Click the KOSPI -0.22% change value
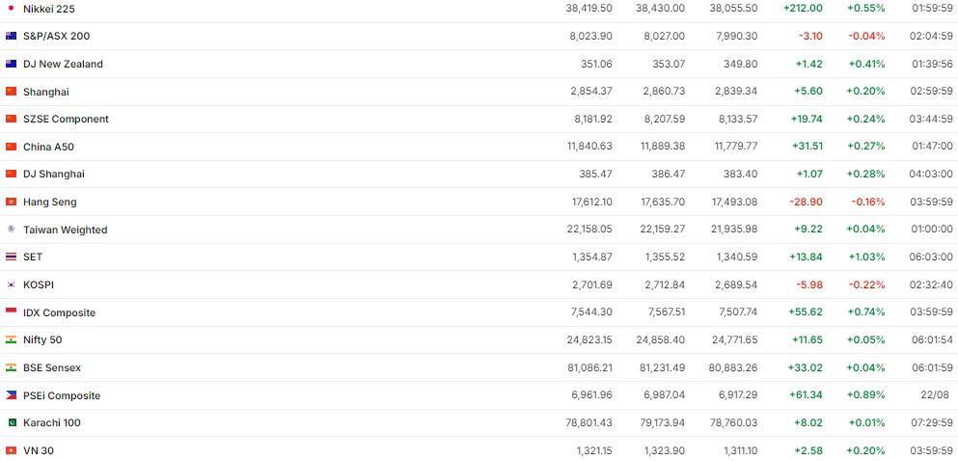Viewport: 958px width, 461px height. point(868,285)
